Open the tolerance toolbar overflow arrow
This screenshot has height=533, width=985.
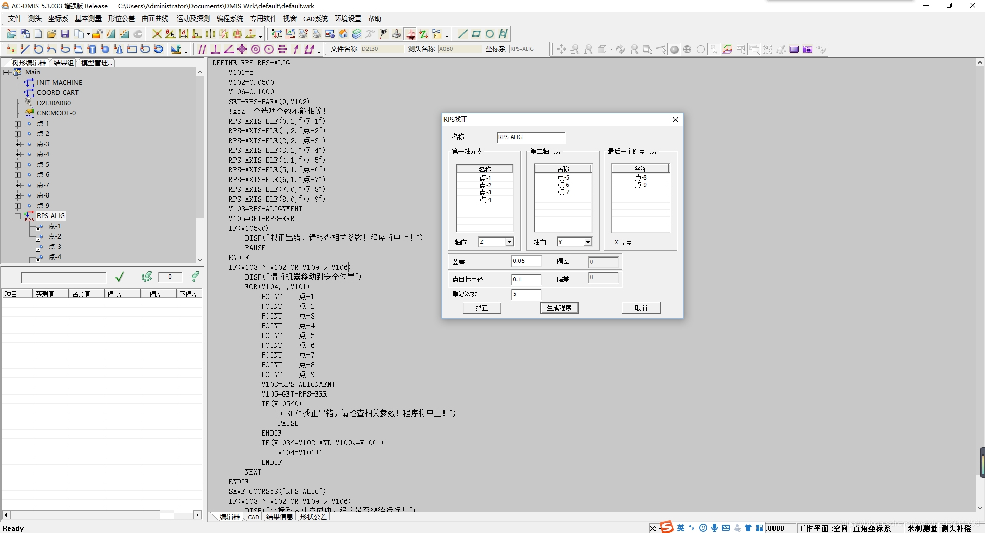(319, 51)
